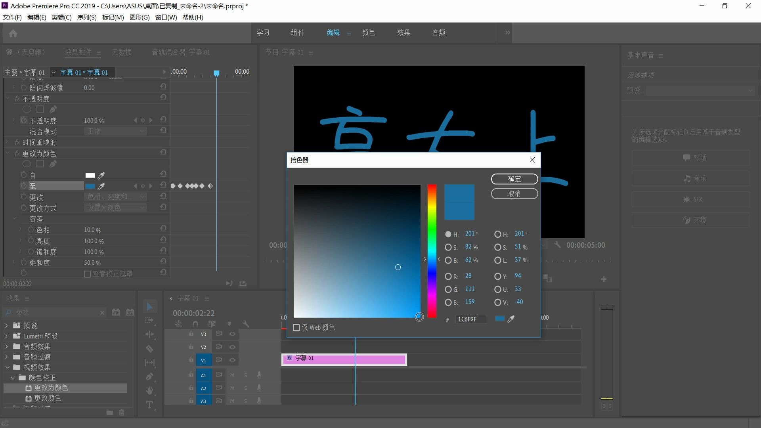Select the Razor tool in the toolbar
The image size is (761, 428).
[149, 349]
